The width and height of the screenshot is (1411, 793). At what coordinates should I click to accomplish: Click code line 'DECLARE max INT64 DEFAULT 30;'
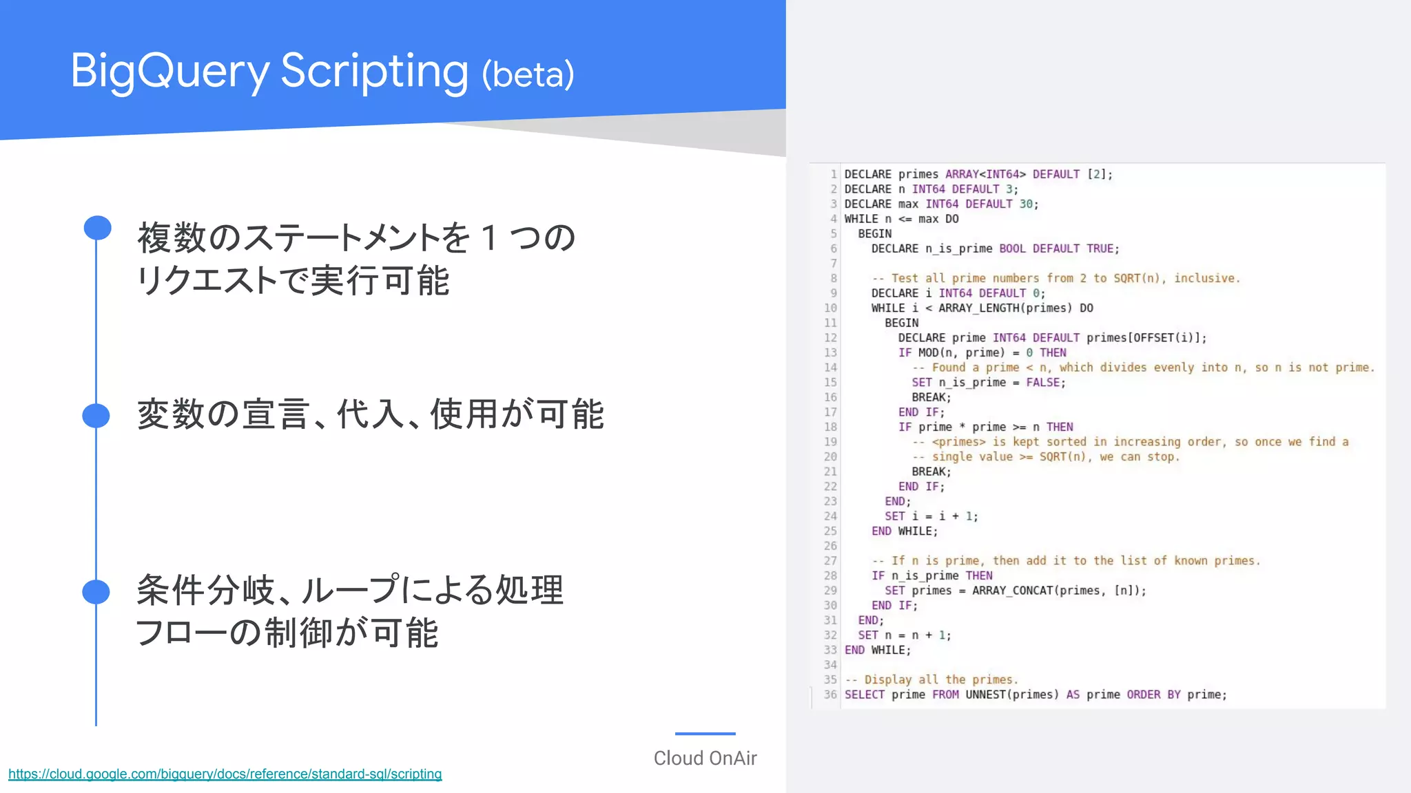[941, 204]
